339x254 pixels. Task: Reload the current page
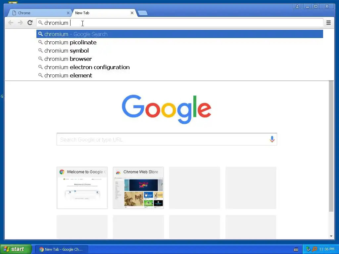30,23
